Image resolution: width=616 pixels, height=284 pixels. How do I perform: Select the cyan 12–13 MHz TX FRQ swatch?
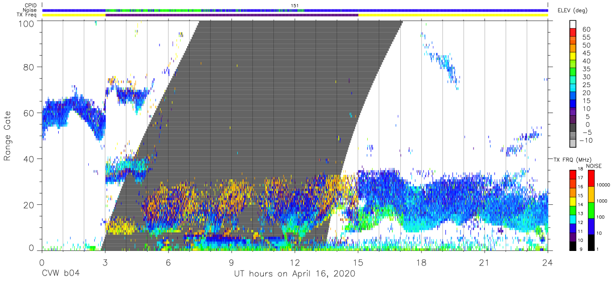573,219
